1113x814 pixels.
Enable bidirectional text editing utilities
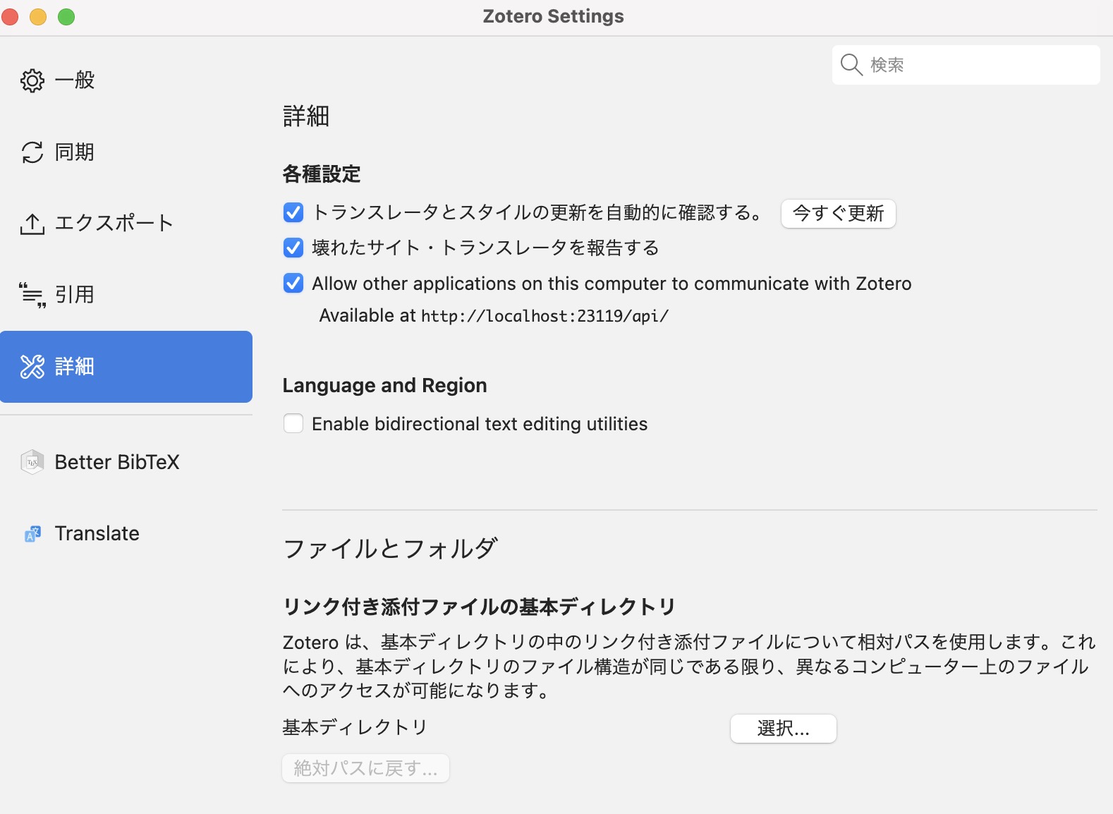pos(293,423)
